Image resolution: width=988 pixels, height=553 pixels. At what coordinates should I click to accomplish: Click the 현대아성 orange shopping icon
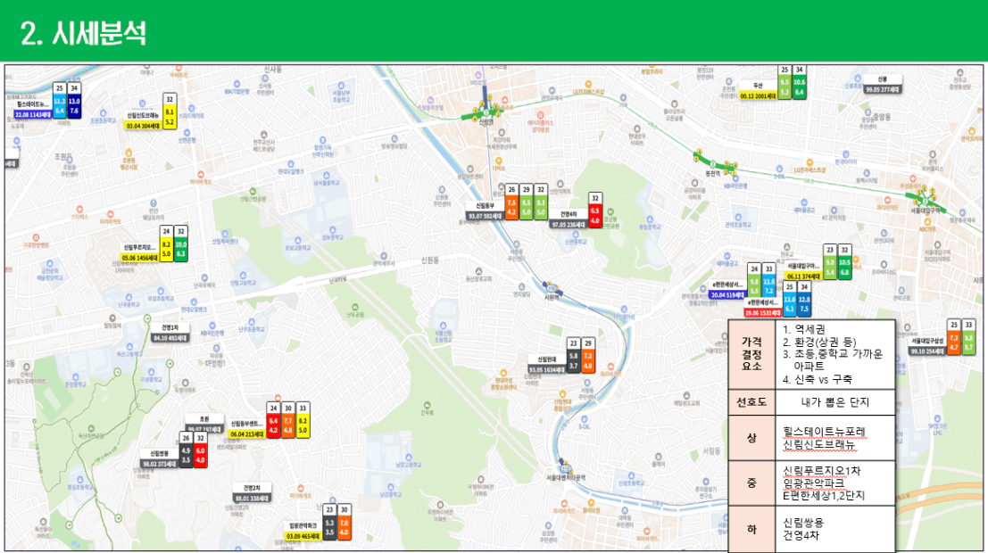pos(502,374)
